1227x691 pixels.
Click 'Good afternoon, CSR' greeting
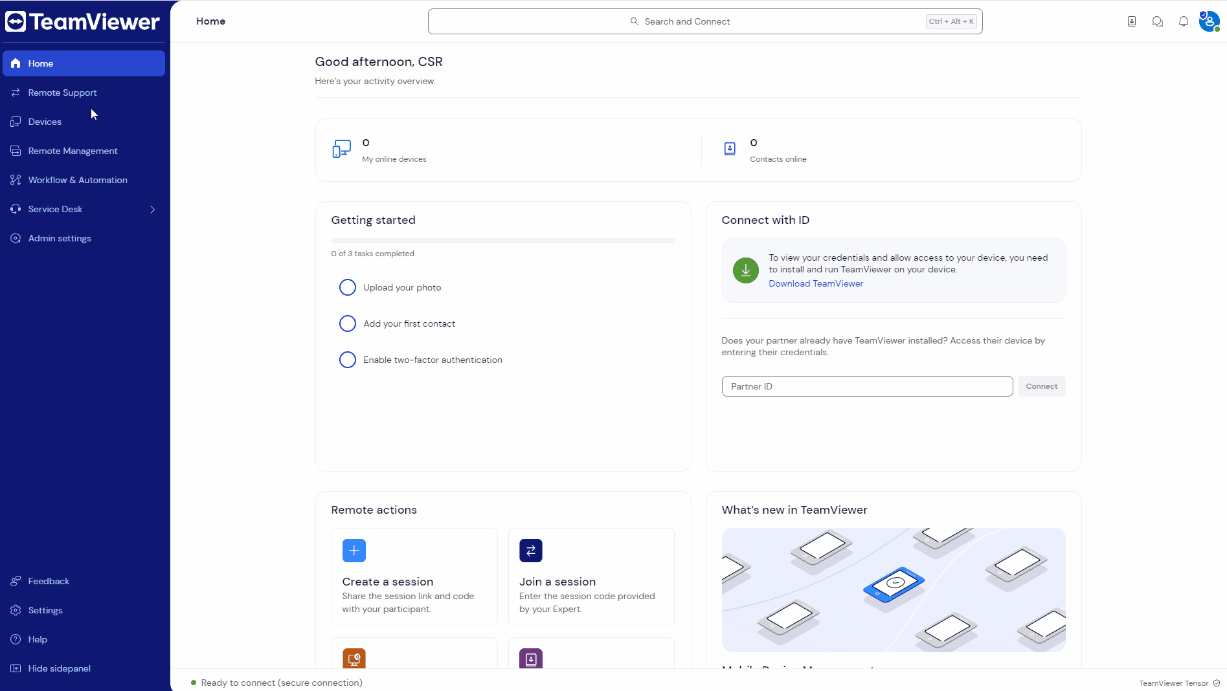tap(379, 61)
